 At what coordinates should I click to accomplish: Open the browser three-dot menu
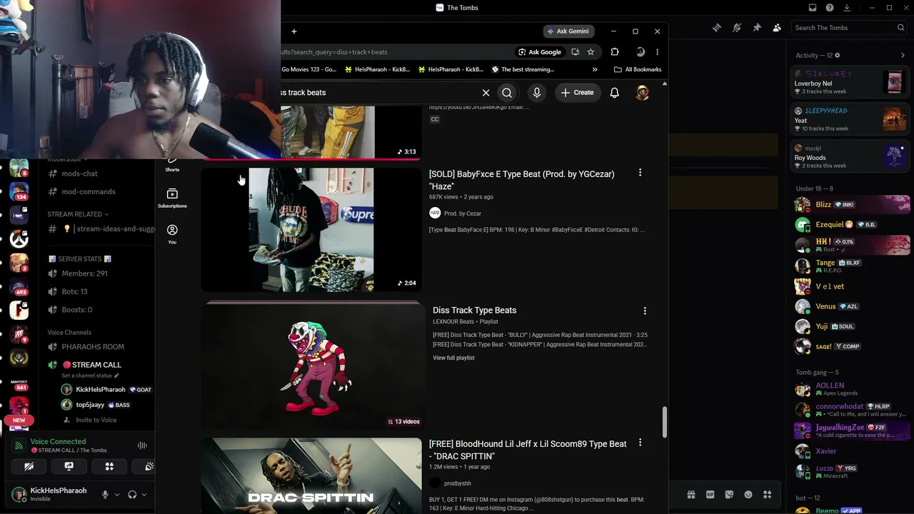[657, 52]
